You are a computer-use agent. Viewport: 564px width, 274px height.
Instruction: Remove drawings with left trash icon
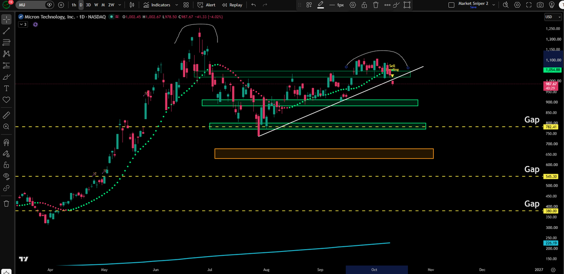[7, 204]
